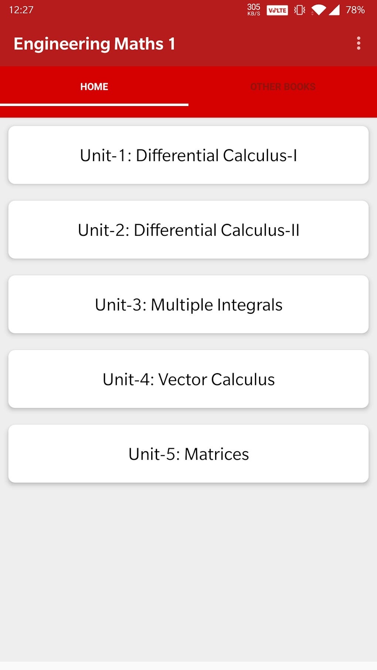Tap the Wi-Fi signal status icon
The image size is (377, 670).
pos(318,10)
